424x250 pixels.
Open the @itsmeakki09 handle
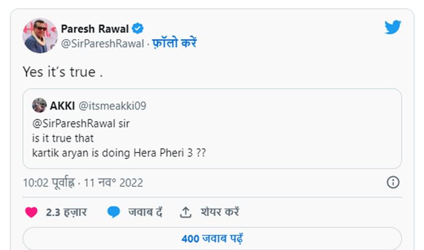[112, 106]
